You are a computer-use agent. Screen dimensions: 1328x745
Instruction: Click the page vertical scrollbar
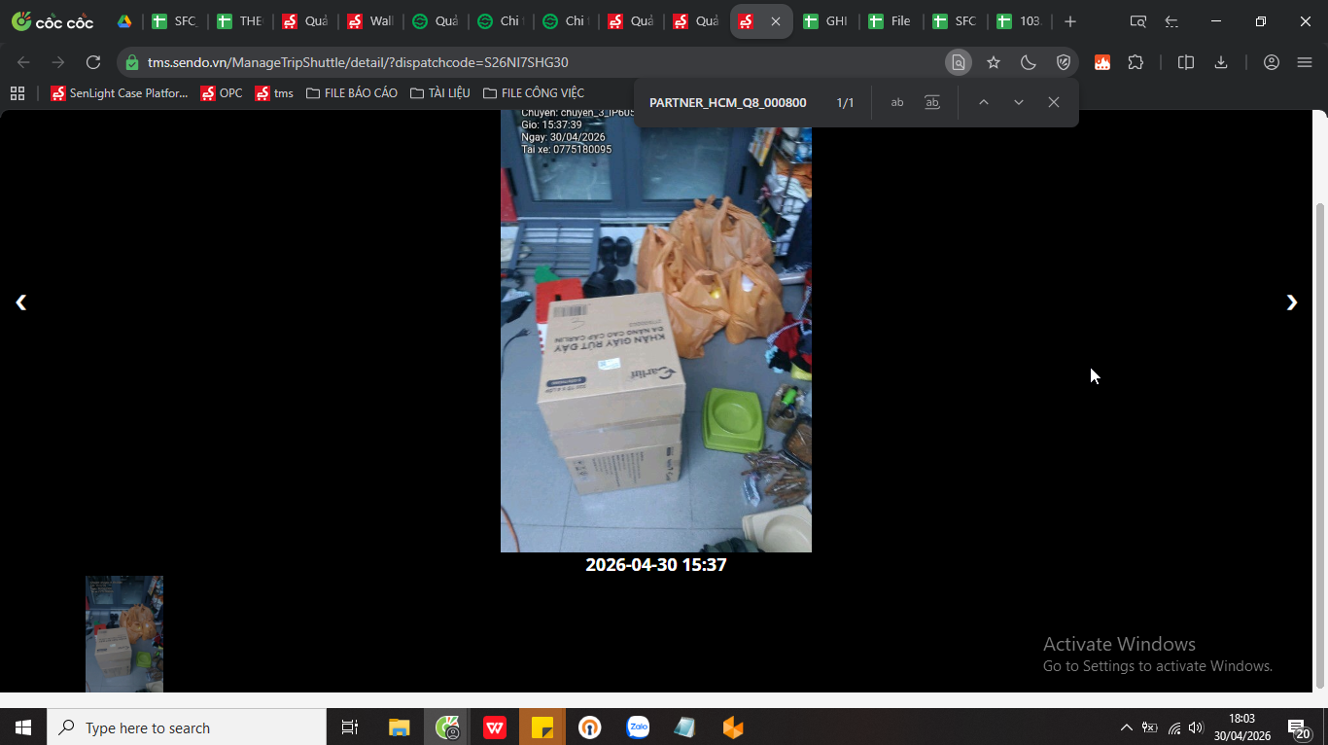(x=1320, y=445)
